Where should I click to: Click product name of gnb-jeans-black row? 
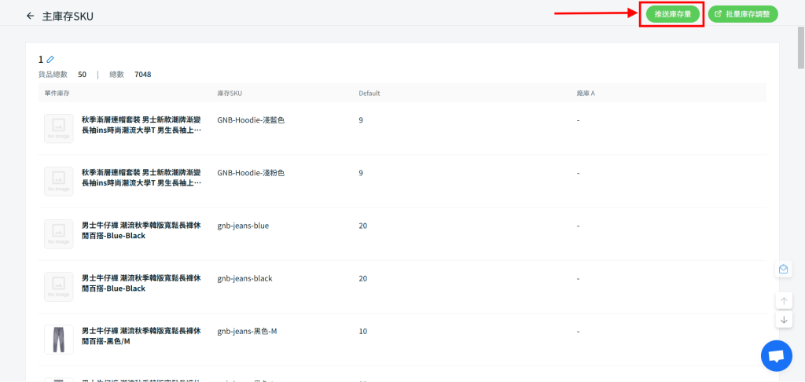[x=142, y=284]
